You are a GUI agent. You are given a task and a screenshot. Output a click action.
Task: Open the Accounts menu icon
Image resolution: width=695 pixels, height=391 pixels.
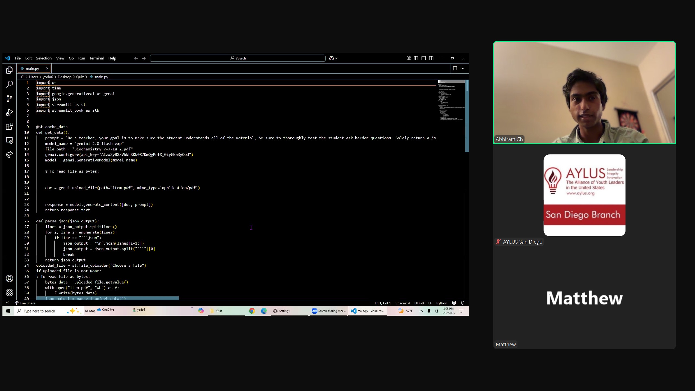pos(10,279)
